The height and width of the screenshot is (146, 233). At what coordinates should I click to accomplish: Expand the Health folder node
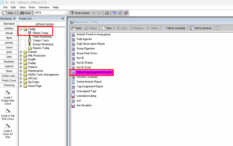[x=21, y=60]
